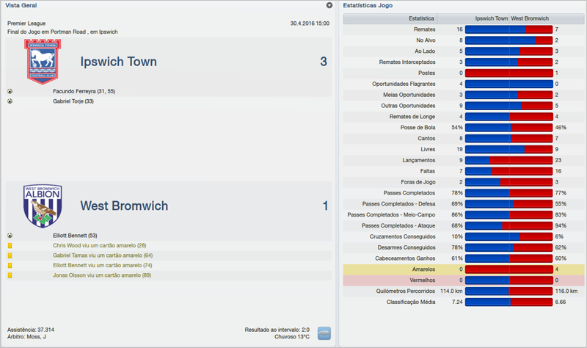
Task: Open the West Bromwich team name link
Action: click(124, 206)
